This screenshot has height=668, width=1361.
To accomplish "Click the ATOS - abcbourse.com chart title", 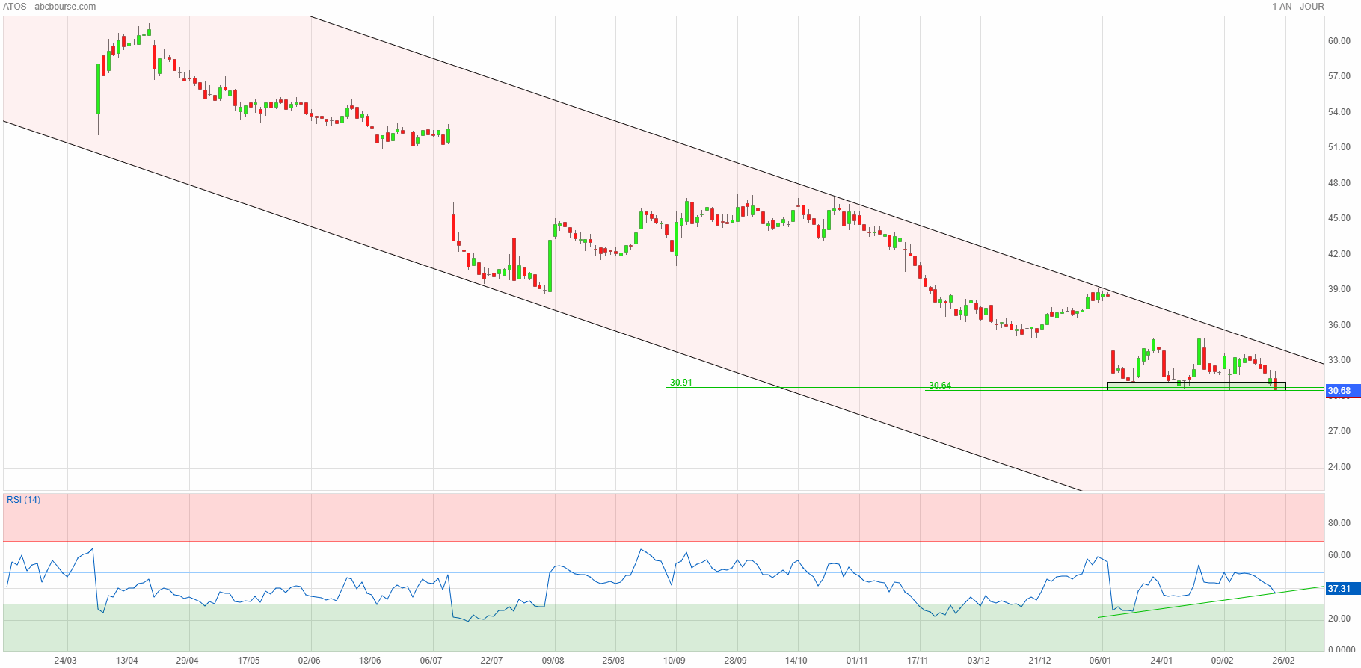I will [49, 7].
